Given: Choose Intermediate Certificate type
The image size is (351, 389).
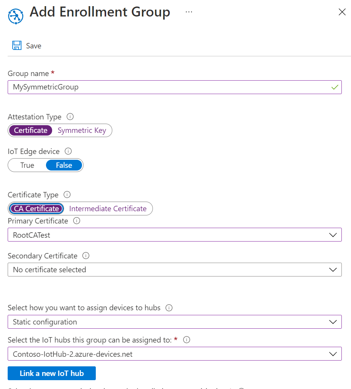Looking at the screenshot, I should point(108,209).
